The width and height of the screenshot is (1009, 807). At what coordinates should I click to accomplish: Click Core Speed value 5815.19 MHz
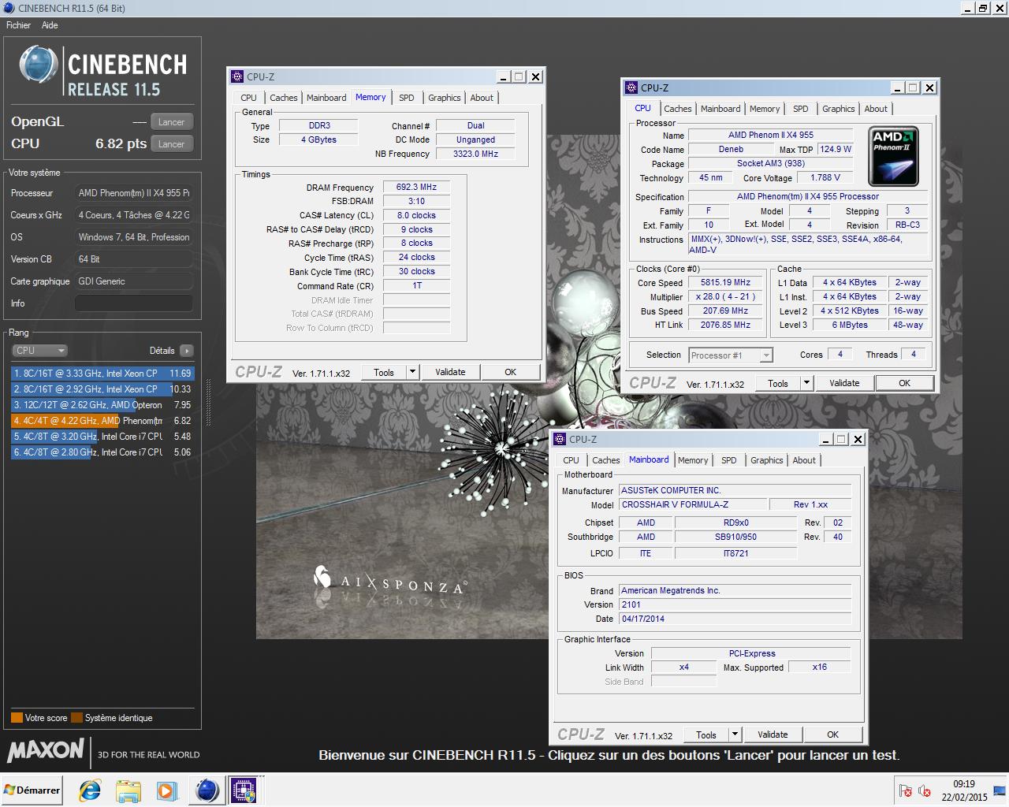[725, 283]
